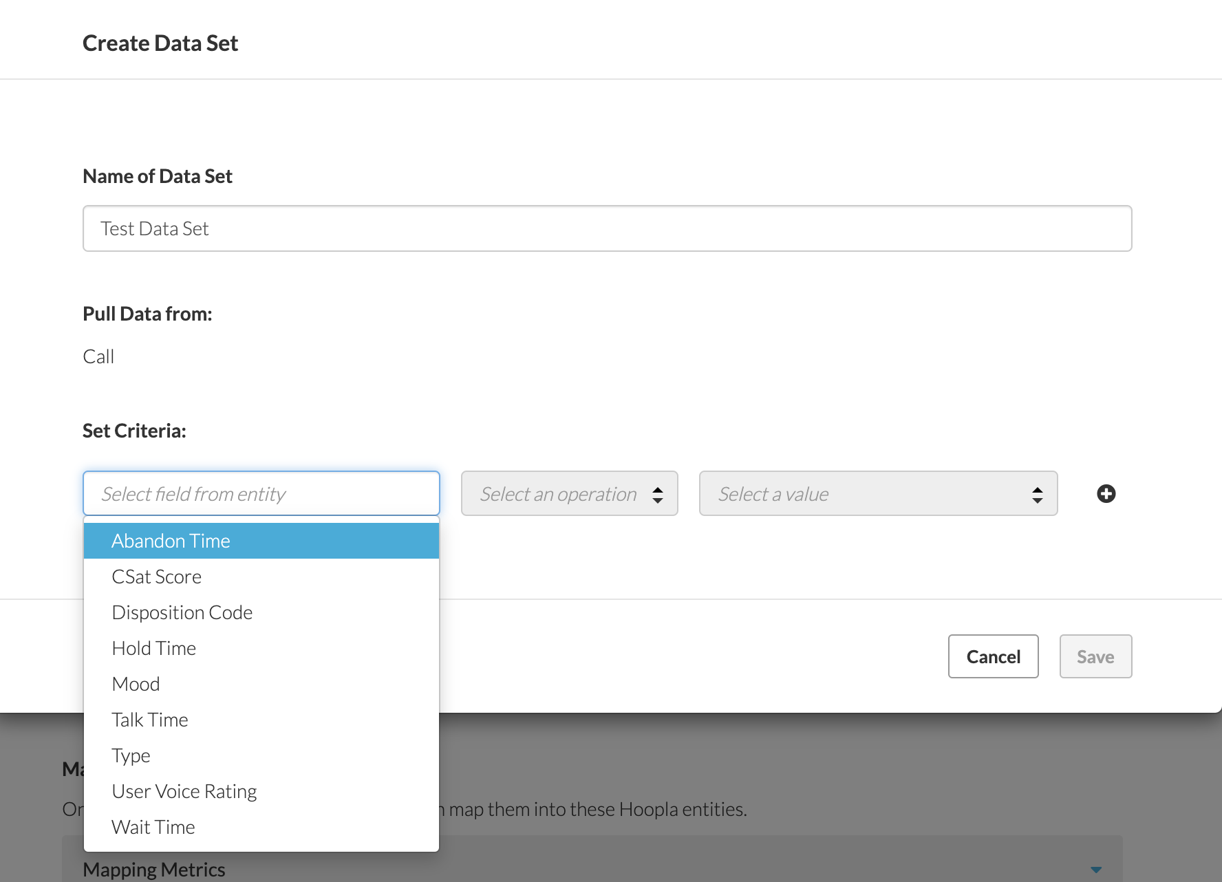Open the Select a value dropdown
The image size is (1222, 882).
tap(878, 493)
